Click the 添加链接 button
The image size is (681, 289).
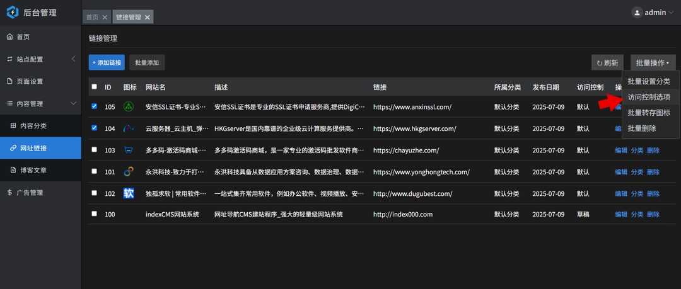click(x=107, y=63)
